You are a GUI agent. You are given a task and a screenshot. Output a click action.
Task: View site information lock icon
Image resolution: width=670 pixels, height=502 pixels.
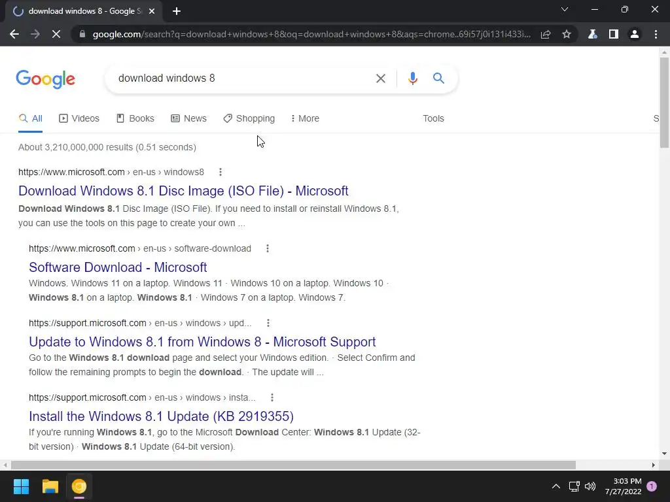[82, 34]
